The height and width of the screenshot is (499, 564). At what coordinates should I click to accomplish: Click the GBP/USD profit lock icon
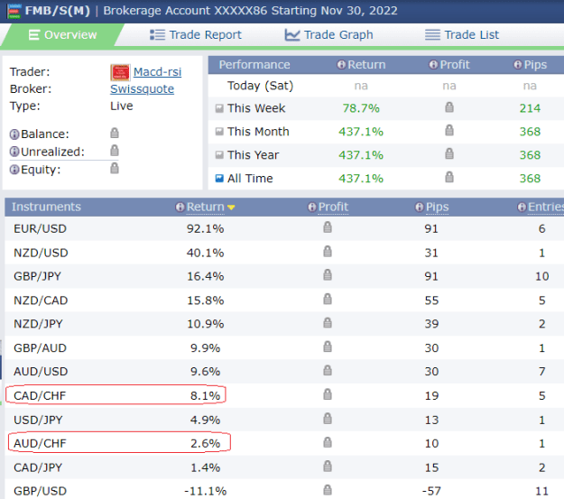(328, 490)
